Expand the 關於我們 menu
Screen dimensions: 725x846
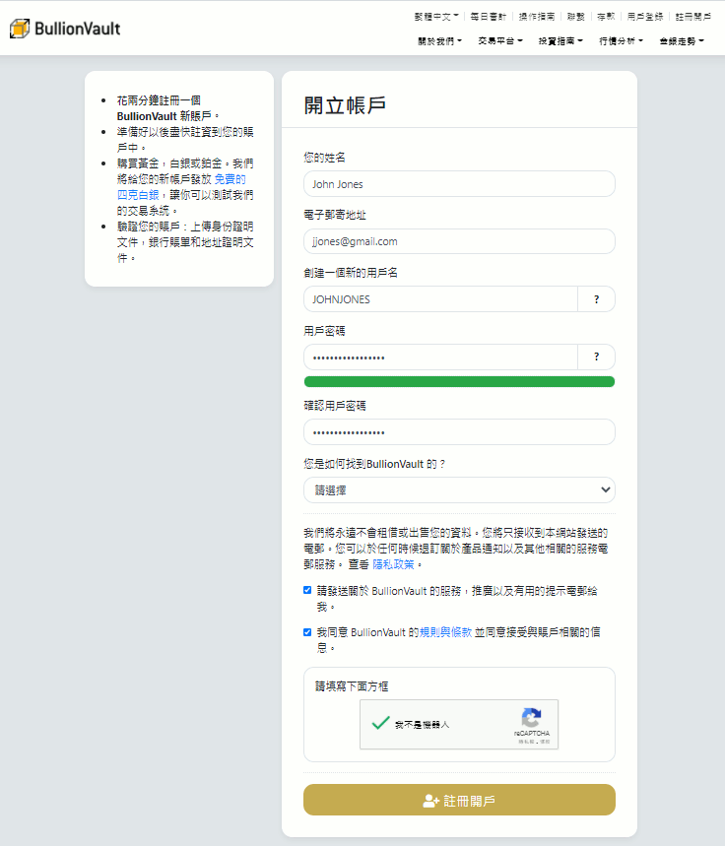tap(440, 41)
